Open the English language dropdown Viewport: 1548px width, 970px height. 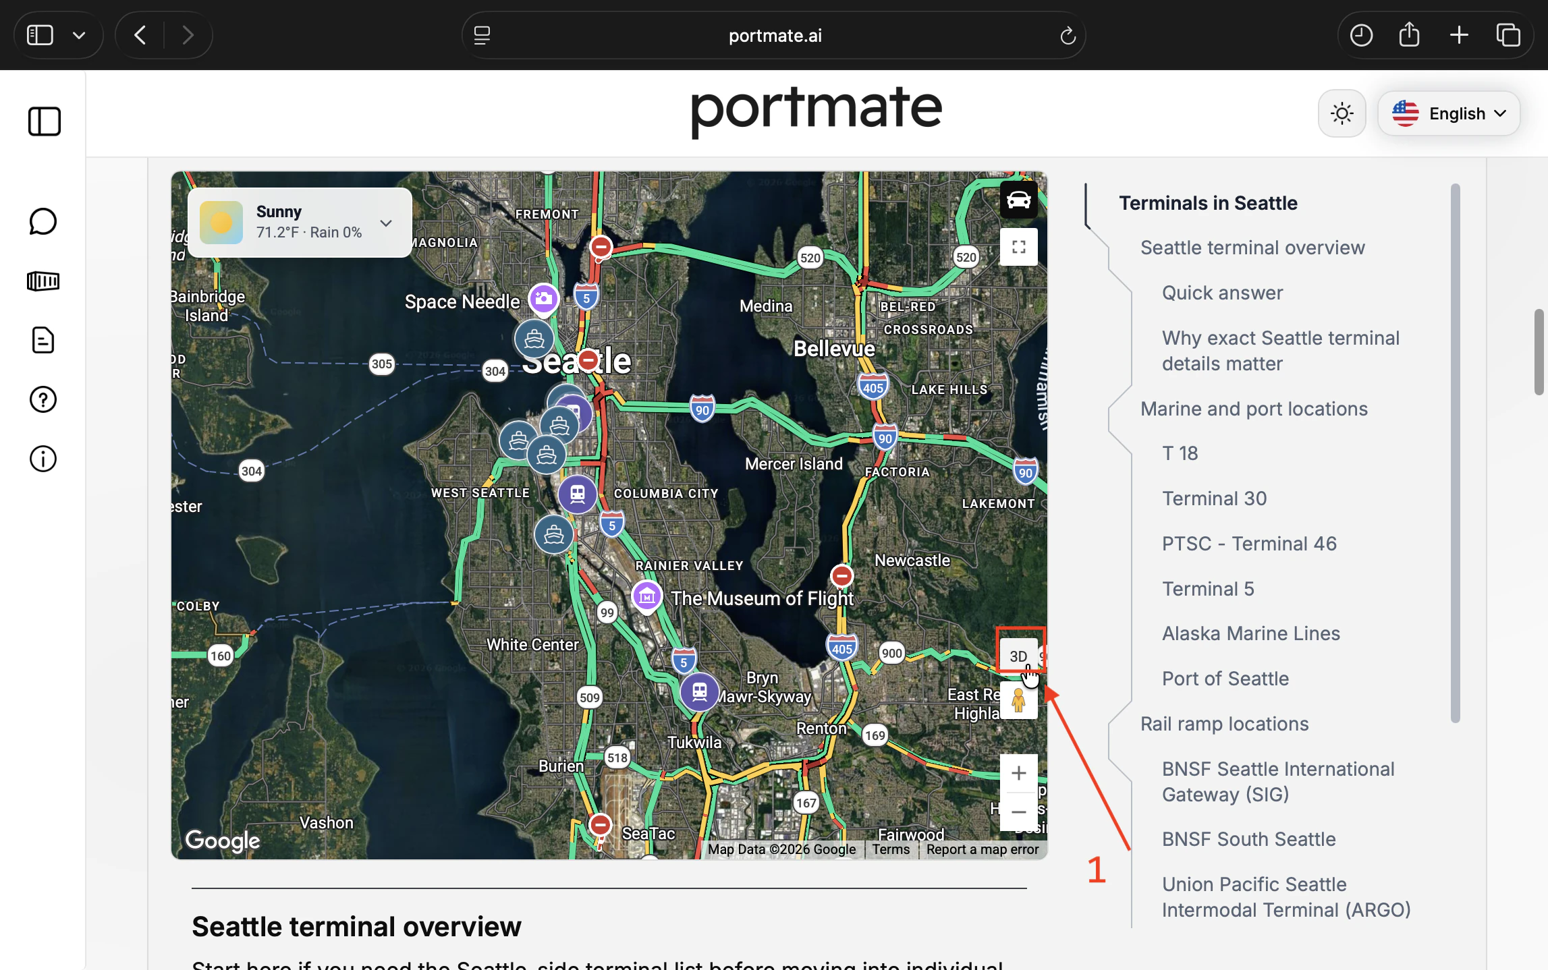(x=1448, y=113)
